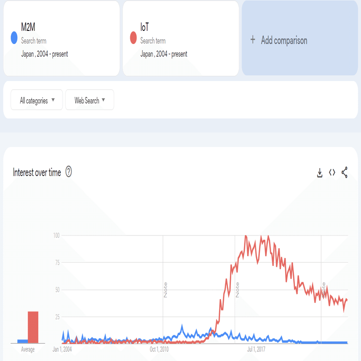Image resolution: width=361 pixels, height=361 pixels.
Task: Click the M2M "Japan, 2004 - present" text
Action: [44, 54]
